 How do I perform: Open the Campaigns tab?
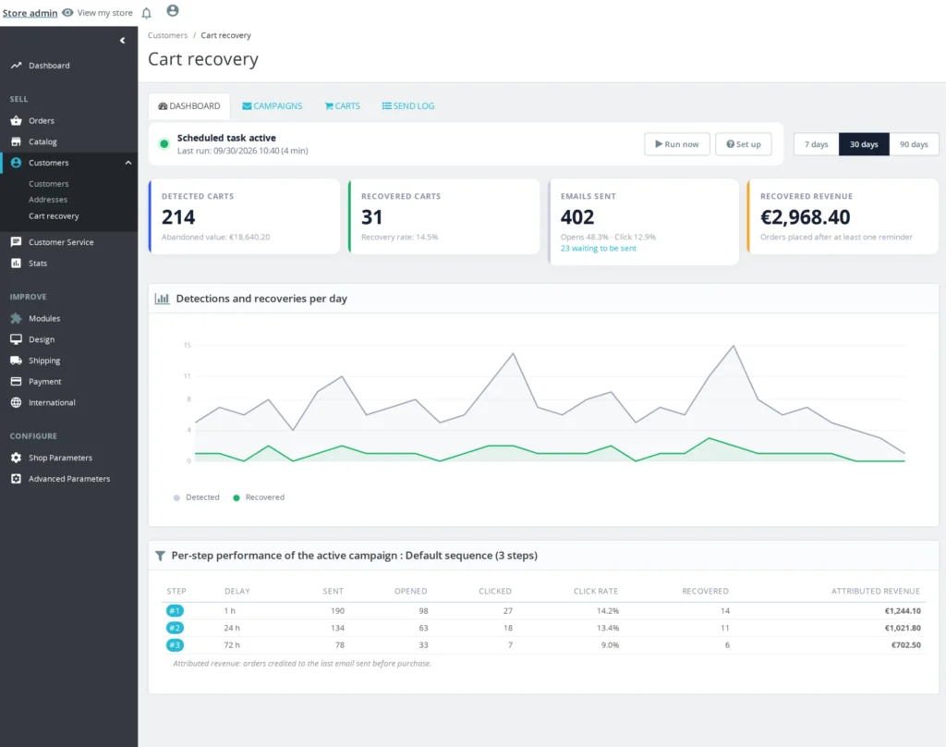click(273, 106)
